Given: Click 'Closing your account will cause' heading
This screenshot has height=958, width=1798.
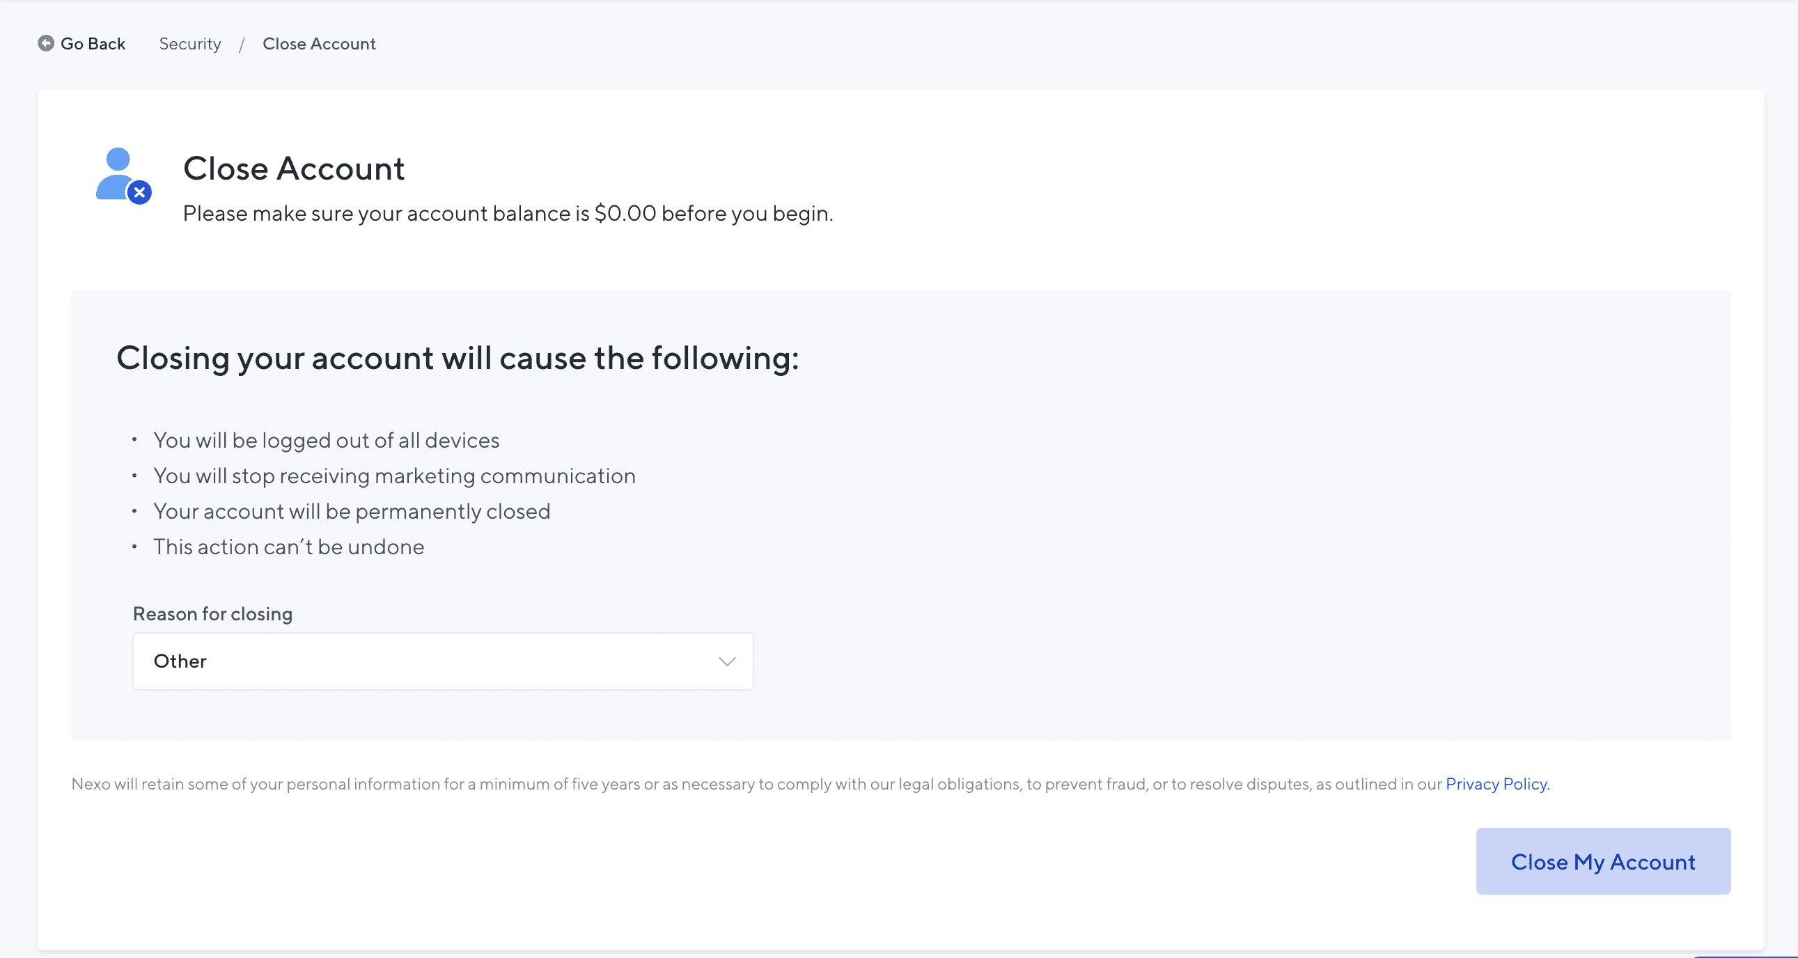Looking at the screenshot, I should (458, 358).
